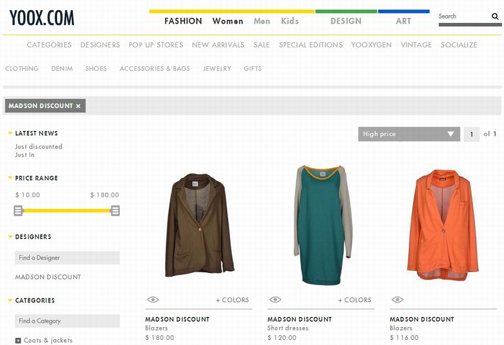
Task: Open the $116.00 Blazers product title
Action: pyautogui.click(x=422, y=319)
